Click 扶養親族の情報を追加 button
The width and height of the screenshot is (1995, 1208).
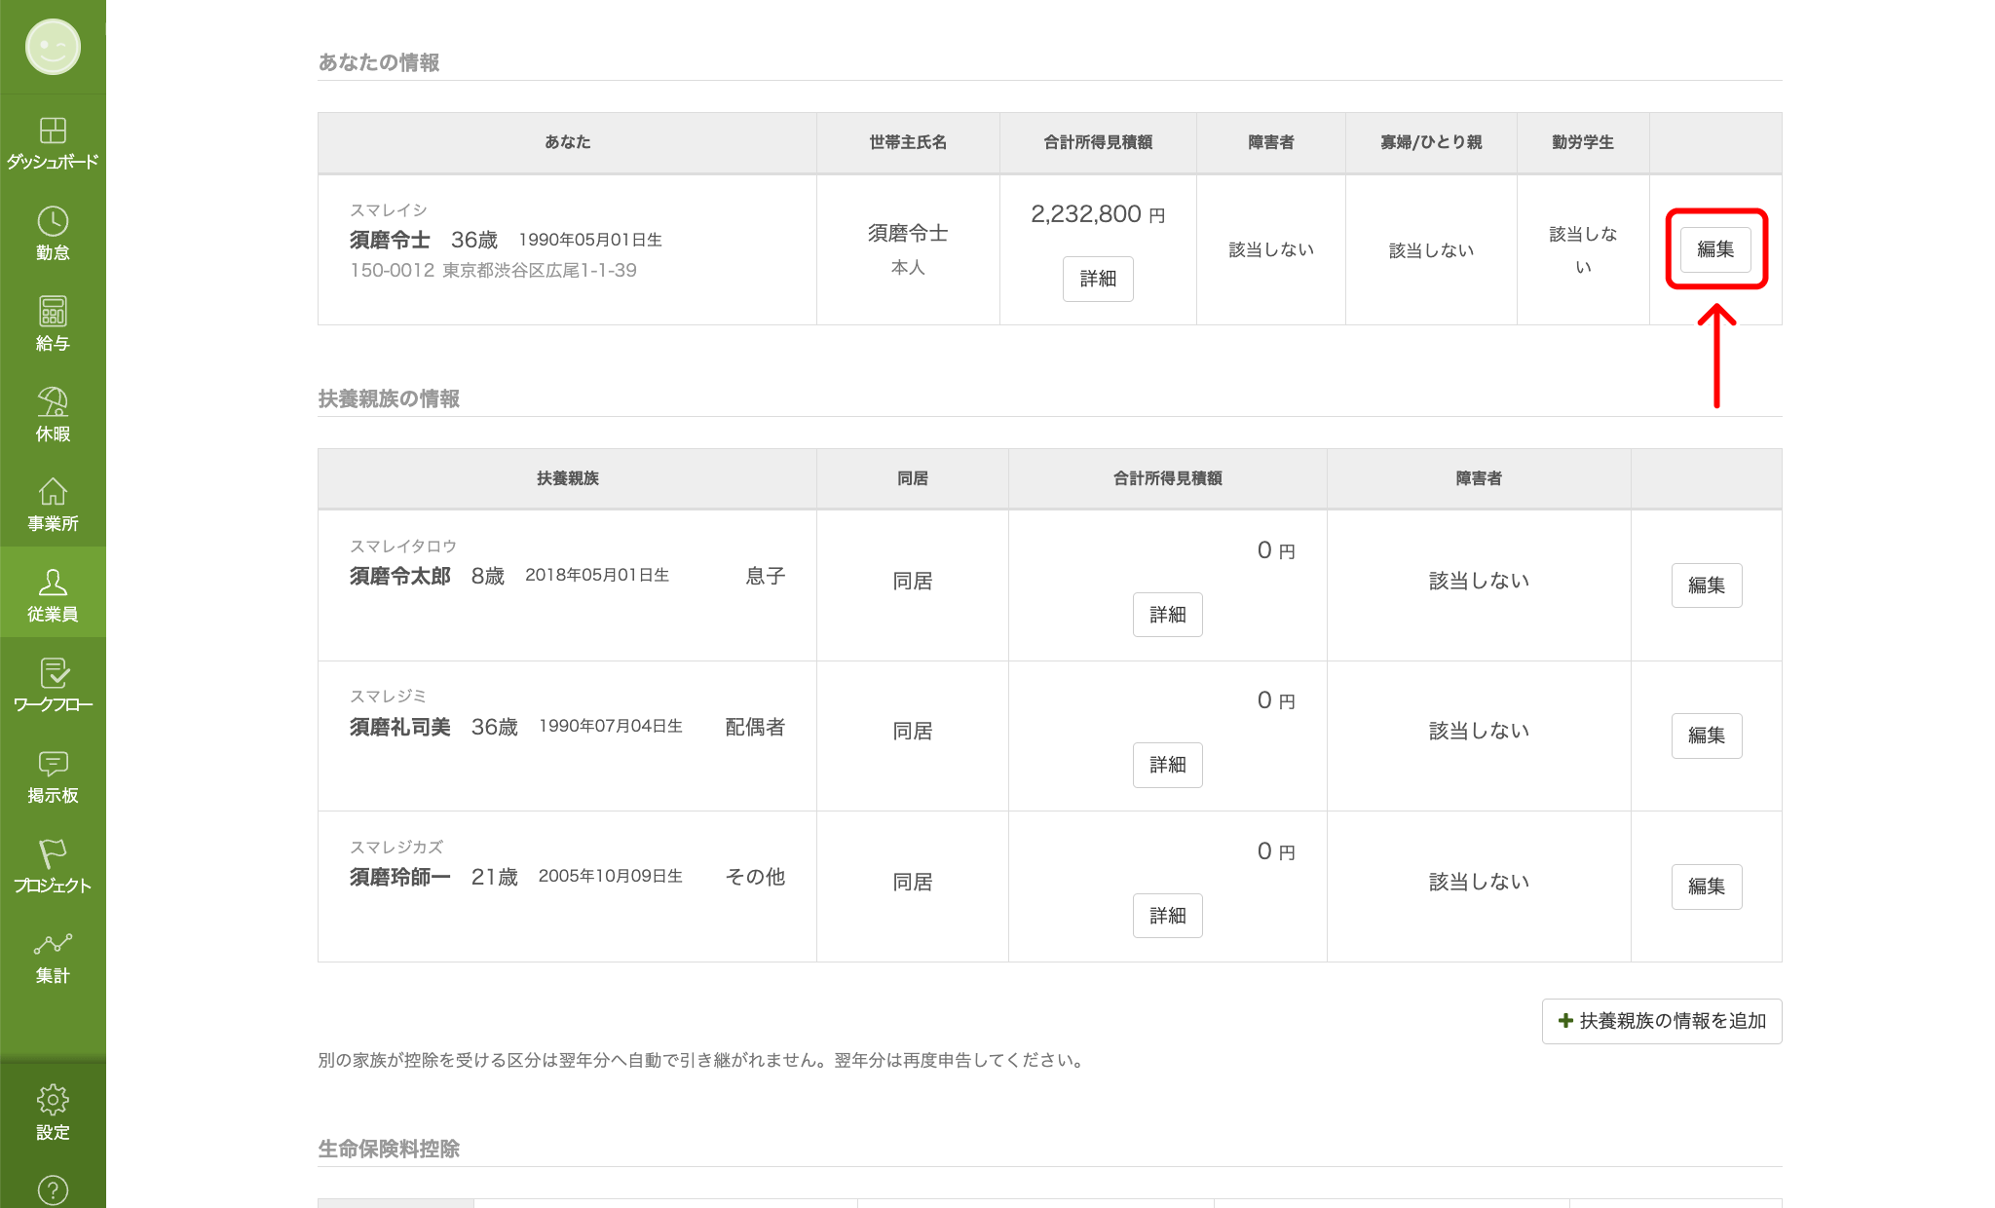(1662, 1021)
